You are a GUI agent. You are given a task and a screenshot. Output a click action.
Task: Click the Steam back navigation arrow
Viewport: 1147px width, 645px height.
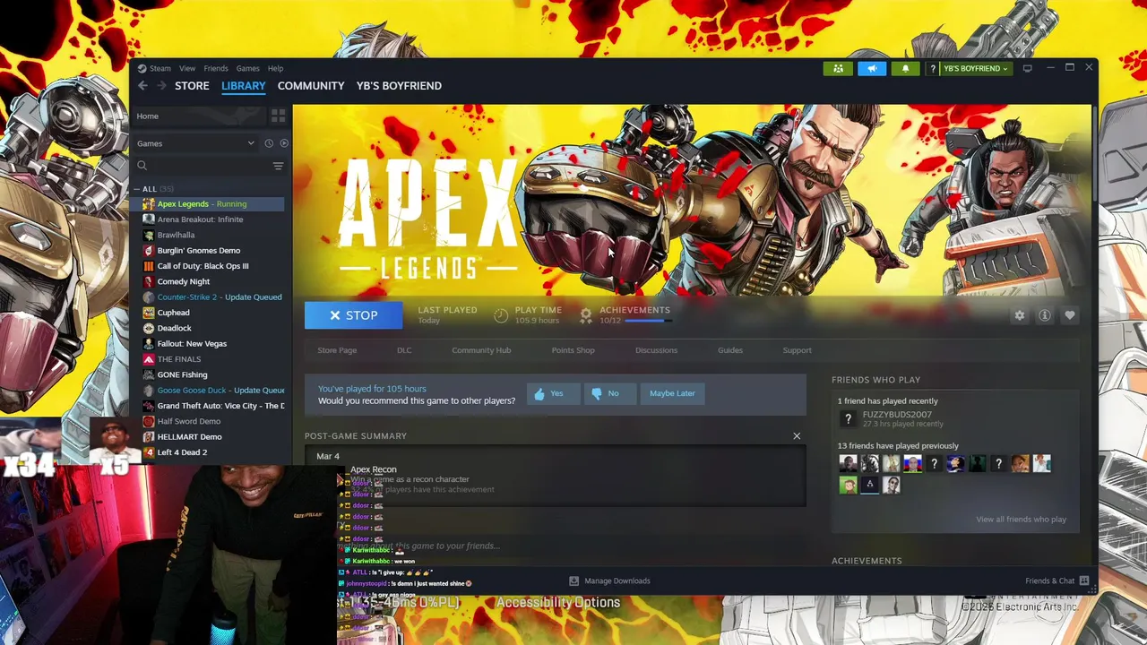pos(142,86)
